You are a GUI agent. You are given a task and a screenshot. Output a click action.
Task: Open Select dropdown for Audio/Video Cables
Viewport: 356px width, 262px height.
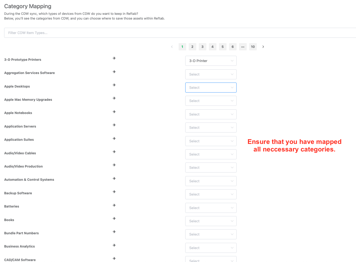click(x=211, y=154)
